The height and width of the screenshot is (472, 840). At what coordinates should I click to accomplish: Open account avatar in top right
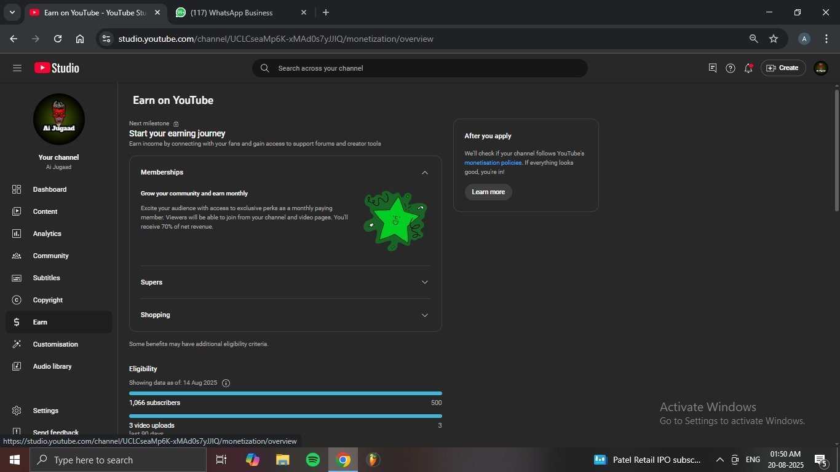820,68
